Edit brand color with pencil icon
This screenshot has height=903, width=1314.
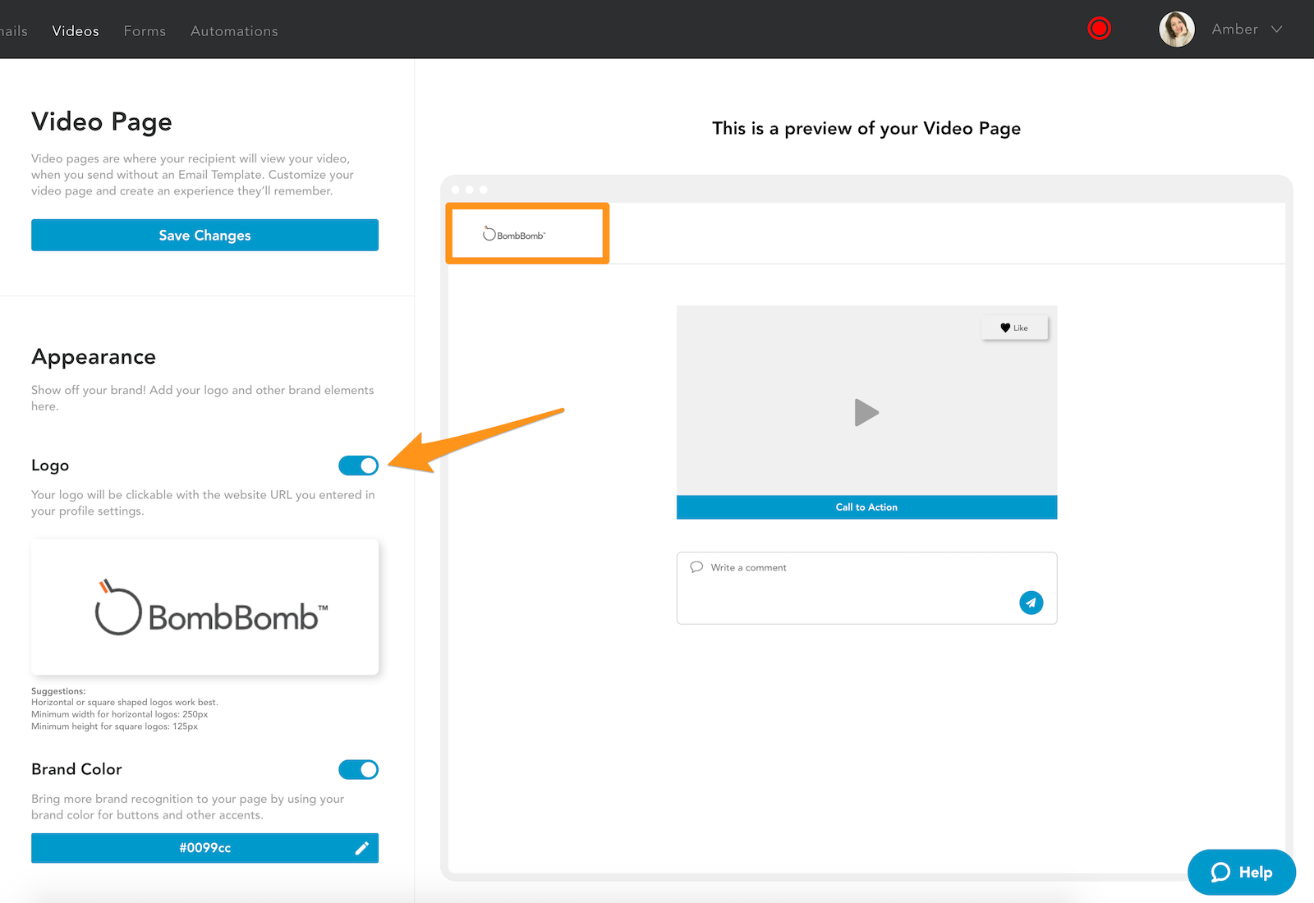click(361, 848)
